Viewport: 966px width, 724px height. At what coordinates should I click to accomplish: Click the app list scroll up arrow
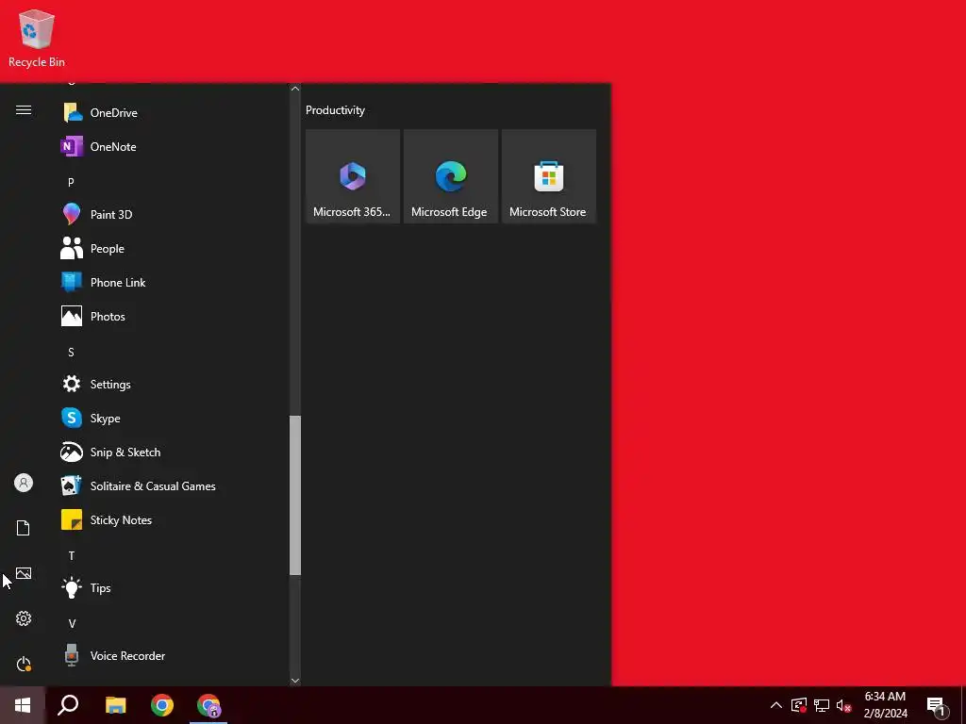pyautogui.click(x=295, y=89)
